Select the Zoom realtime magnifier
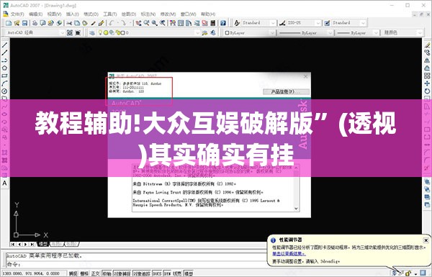The image size is (432, 277). tap(146, 23)
